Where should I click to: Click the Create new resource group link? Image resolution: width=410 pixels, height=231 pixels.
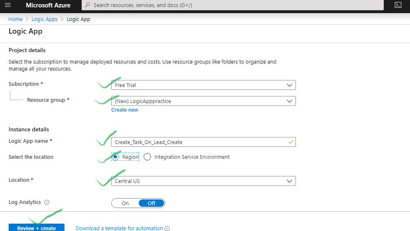[125, 110]
